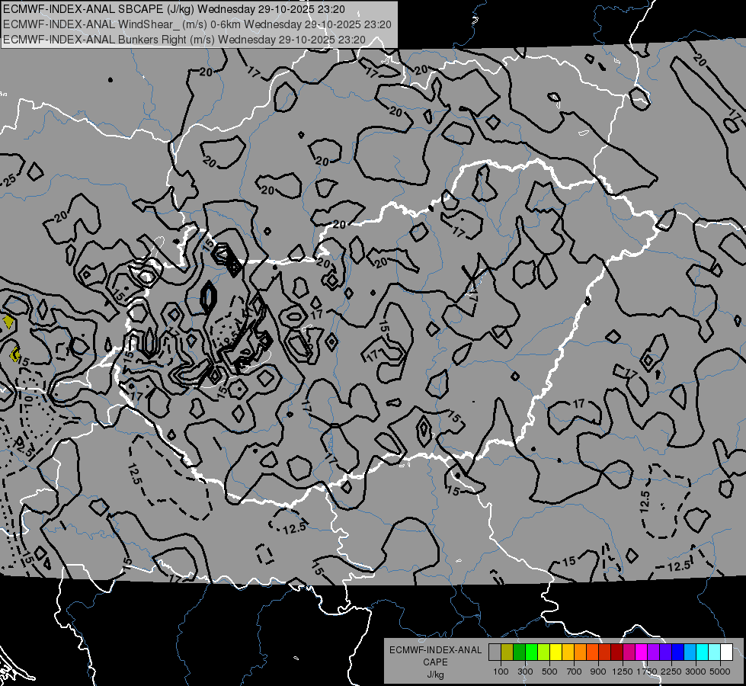Click the legend value 500
746x686 pixels.
point(549,672)
